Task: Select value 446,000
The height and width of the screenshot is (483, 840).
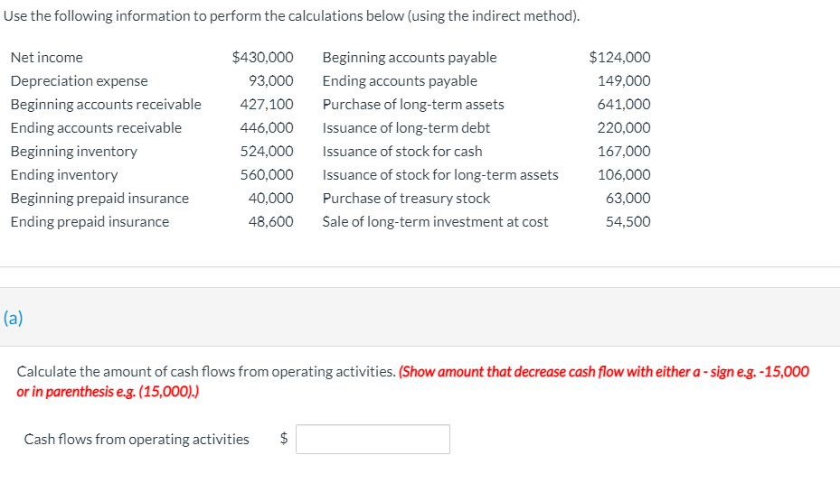Action: [x=267, y=128]
